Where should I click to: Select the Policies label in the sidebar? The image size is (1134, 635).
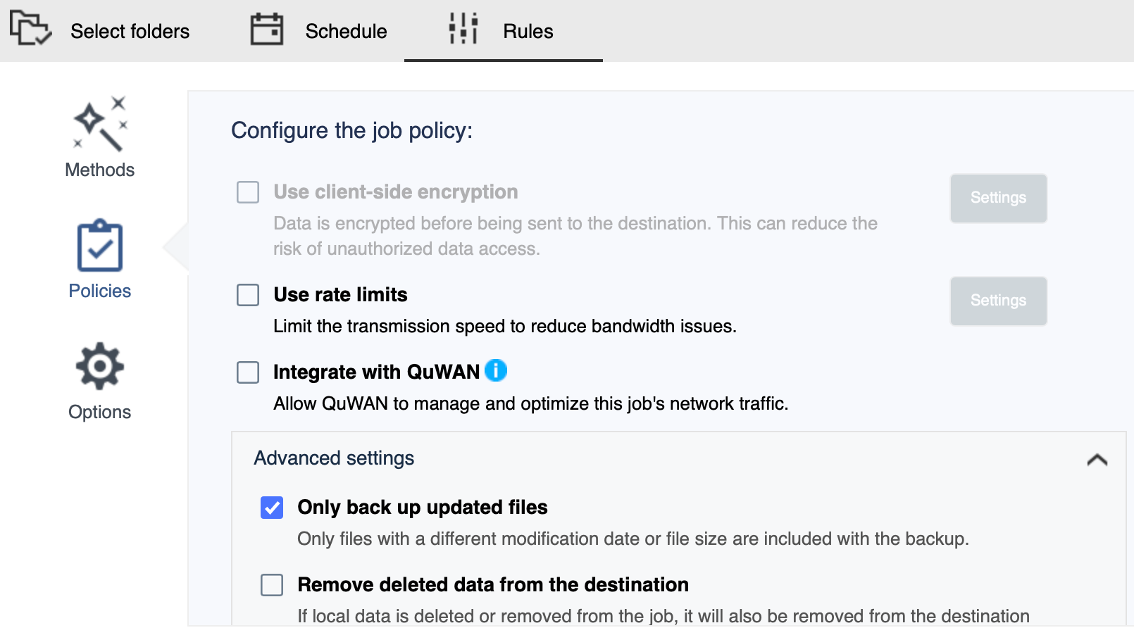point(100,291)
